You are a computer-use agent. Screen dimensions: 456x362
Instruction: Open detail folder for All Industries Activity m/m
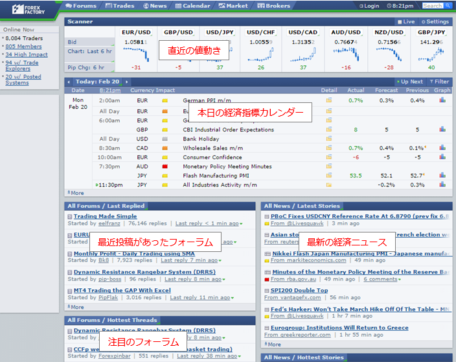pos(329,185)
